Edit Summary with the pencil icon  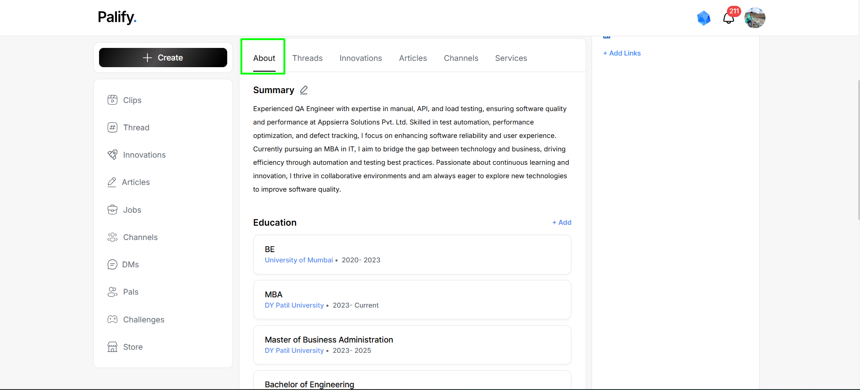304,90
